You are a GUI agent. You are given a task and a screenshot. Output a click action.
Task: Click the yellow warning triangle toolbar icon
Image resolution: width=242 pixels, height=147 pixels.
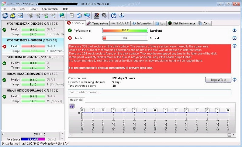point(13,16)
